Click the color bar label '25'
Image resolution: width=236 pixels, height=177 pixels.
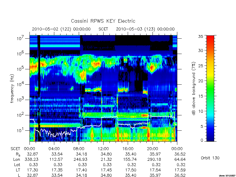pos(201,66)
